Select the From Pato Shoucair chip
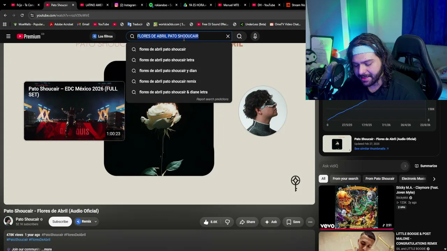Viewport: 447px width, 251px height. (380, 179)
